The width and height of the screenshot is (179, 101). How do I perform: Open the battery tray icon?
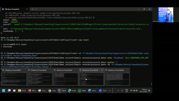point(137,91)
